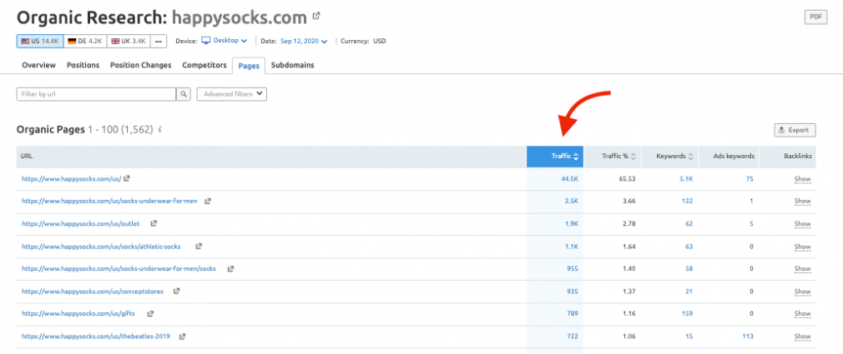Open external link icon for socks-underwear-for-men row
The height and width of the screenshot is (354, 843).
pos(208,201)
